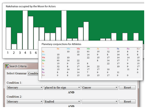Click axis label 6 under the chart

pos(36,53)
